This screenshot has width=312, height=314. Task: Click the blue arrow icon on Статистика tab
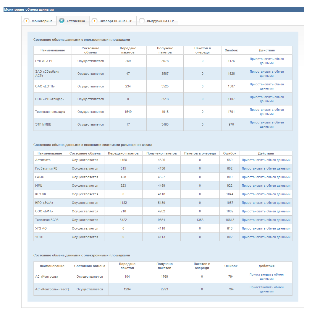pyautogui.click(x=62, y=21)
